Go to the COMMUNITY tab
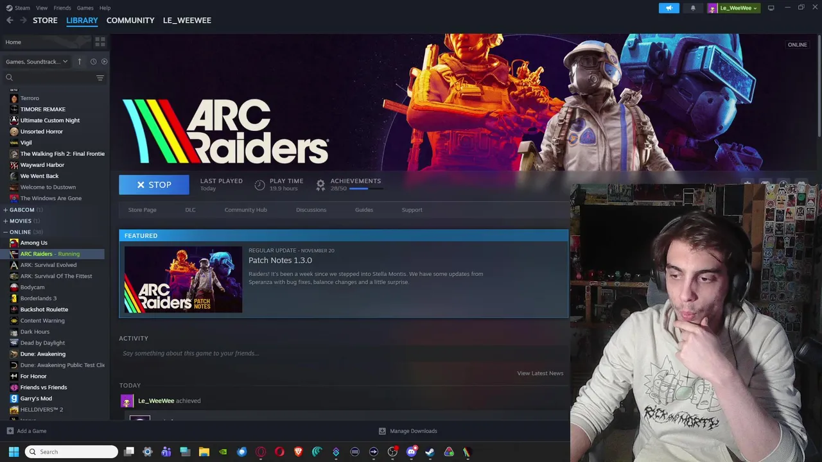This screenshot has height=462, width=822. [x=130, y=21]
